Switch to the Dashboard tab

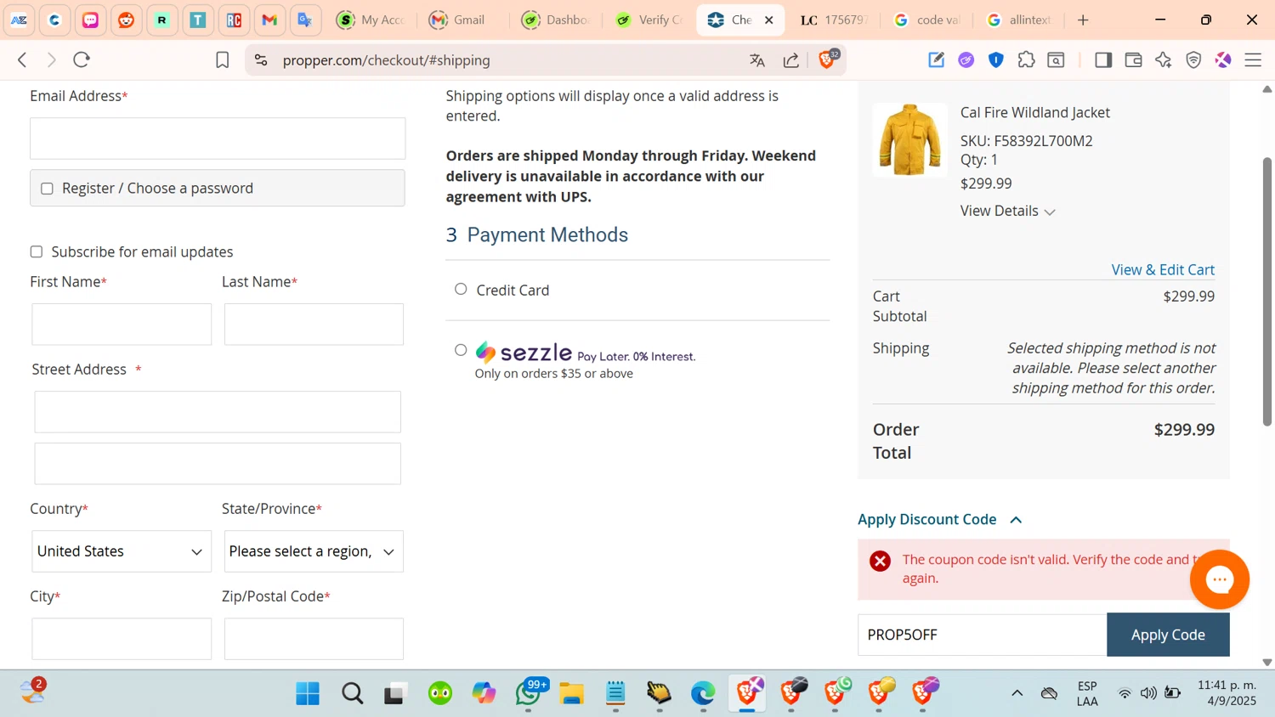click(556, 20)
